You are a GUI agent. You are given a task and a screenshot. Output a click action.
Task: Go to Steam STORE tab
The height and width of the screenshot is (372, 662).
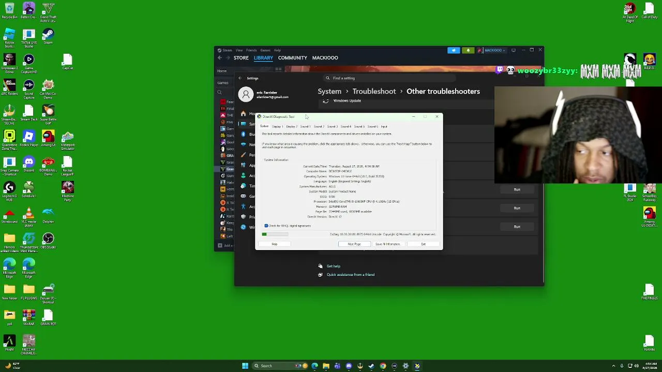241,58
